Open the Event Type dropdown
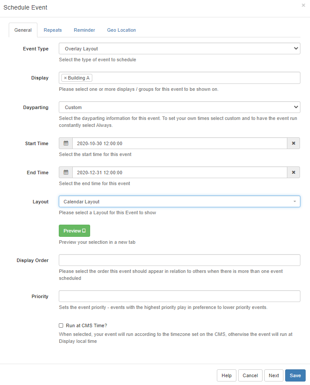Screen dimensions: 310x385 tap(179, 49)
